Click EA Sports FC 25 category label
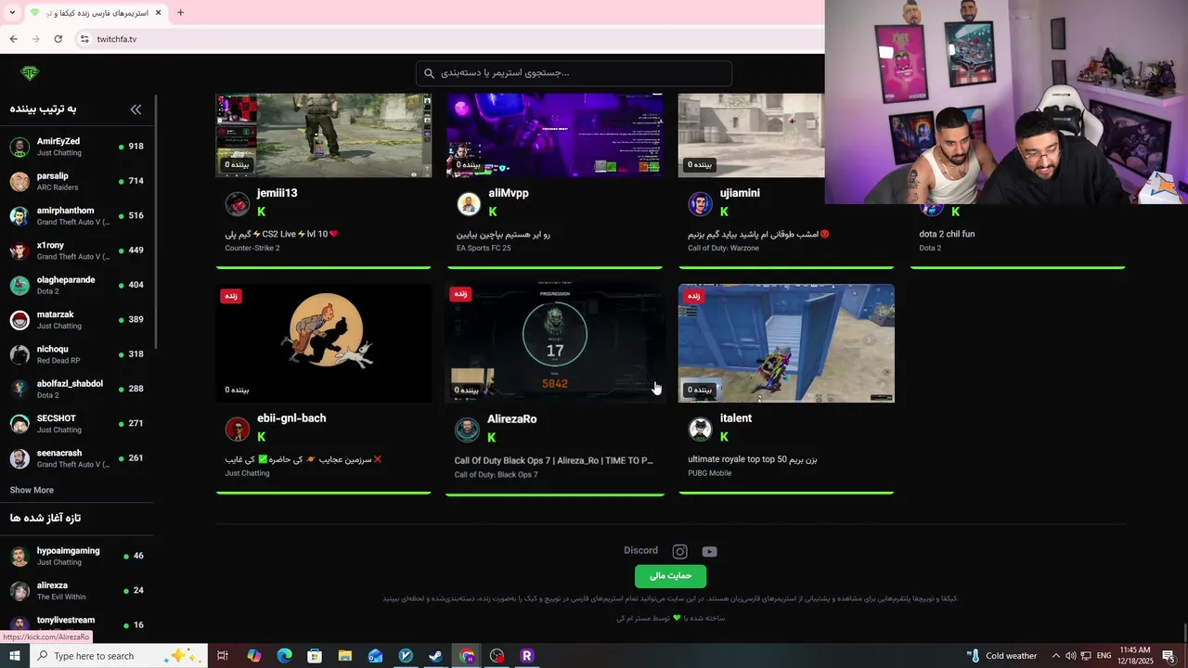 pos(484,249)
